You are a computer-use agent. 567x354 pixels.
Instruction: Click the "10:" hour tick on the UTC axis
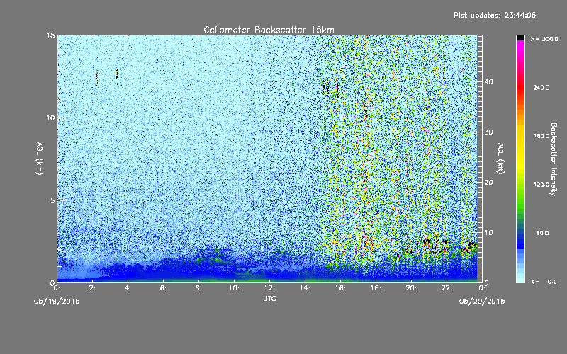pos(235,288)
